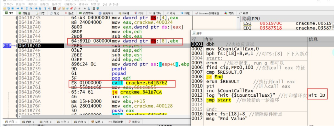Viewport: 335px width, 127px height.
Task: Select the 内存 3 dump tab
Action: click(x=45, y=122)
